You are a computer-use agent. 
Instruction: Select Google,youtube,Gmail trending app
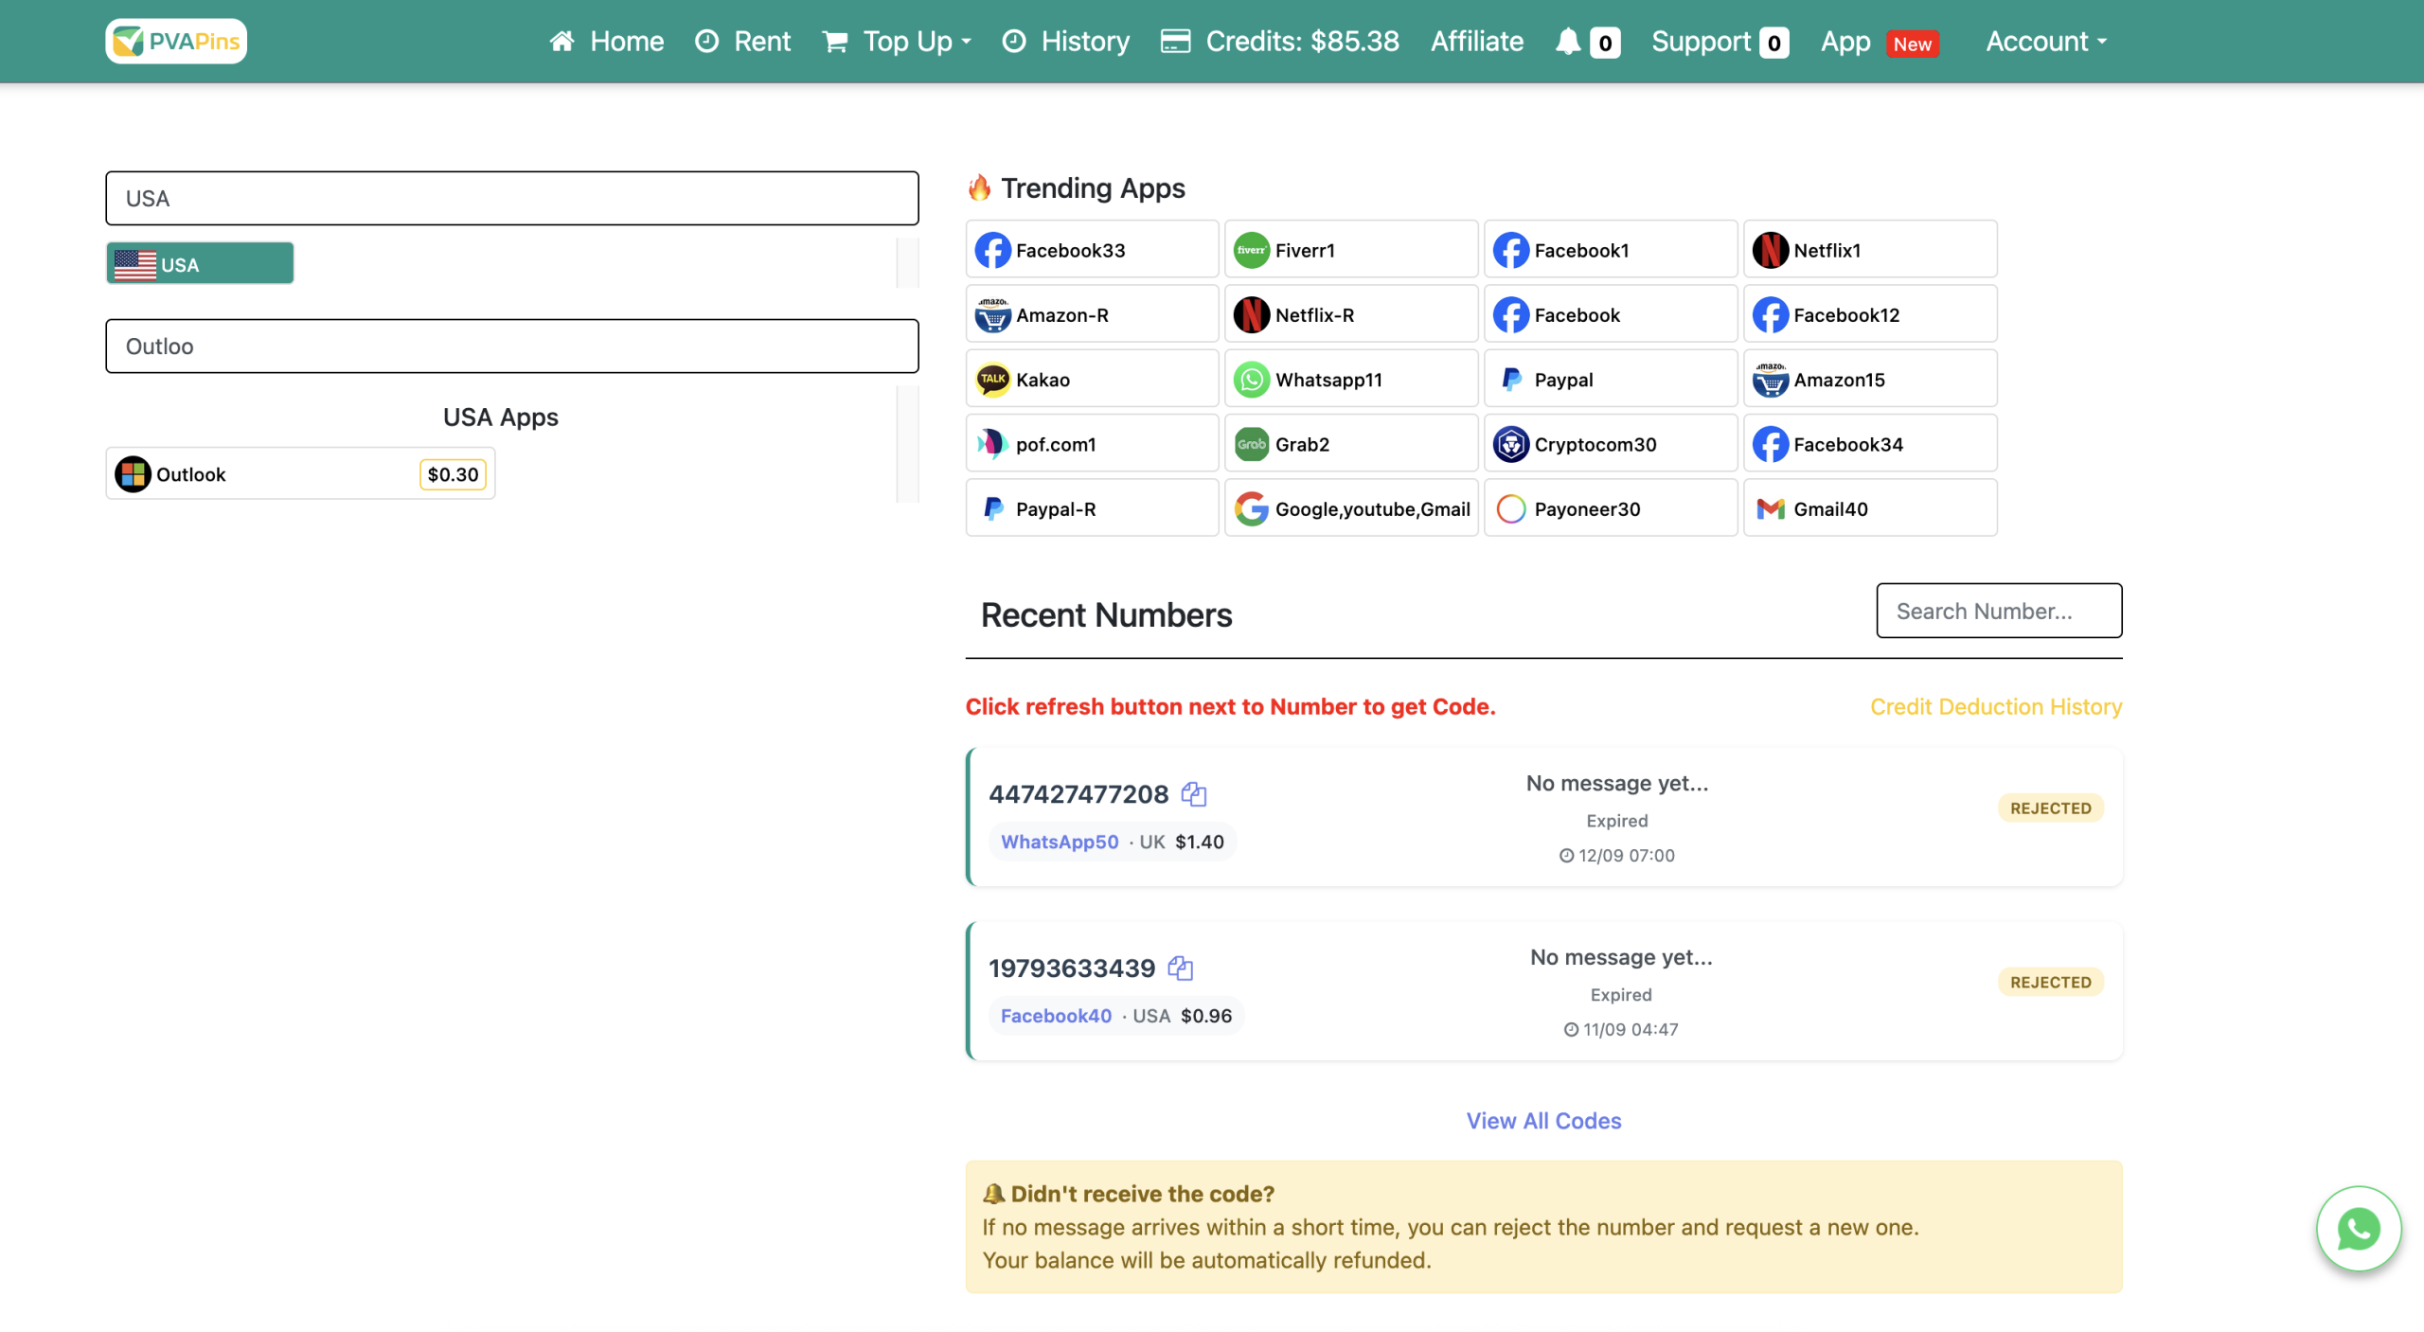pos(1351,507)
